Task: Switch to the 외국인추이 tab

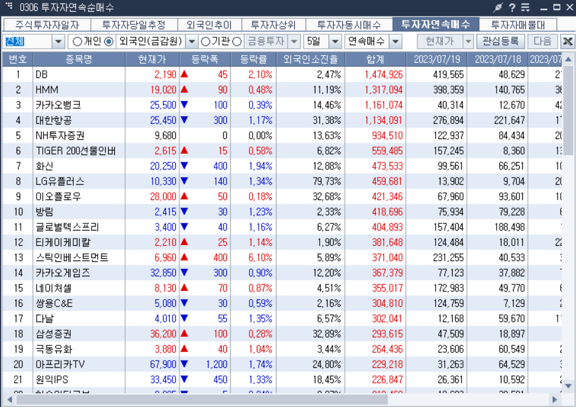Action: (x=209, y=25)
